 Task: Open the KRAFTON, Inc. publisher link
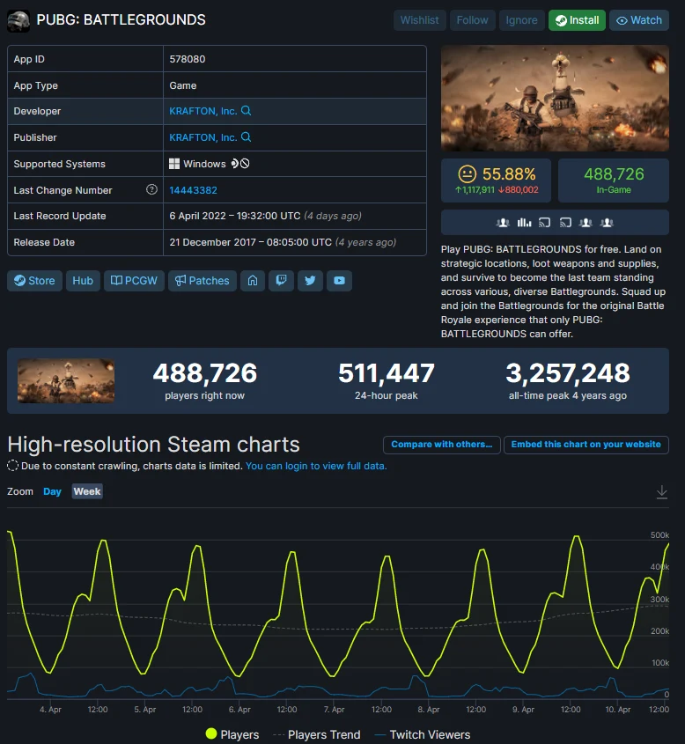click(203, 137)
